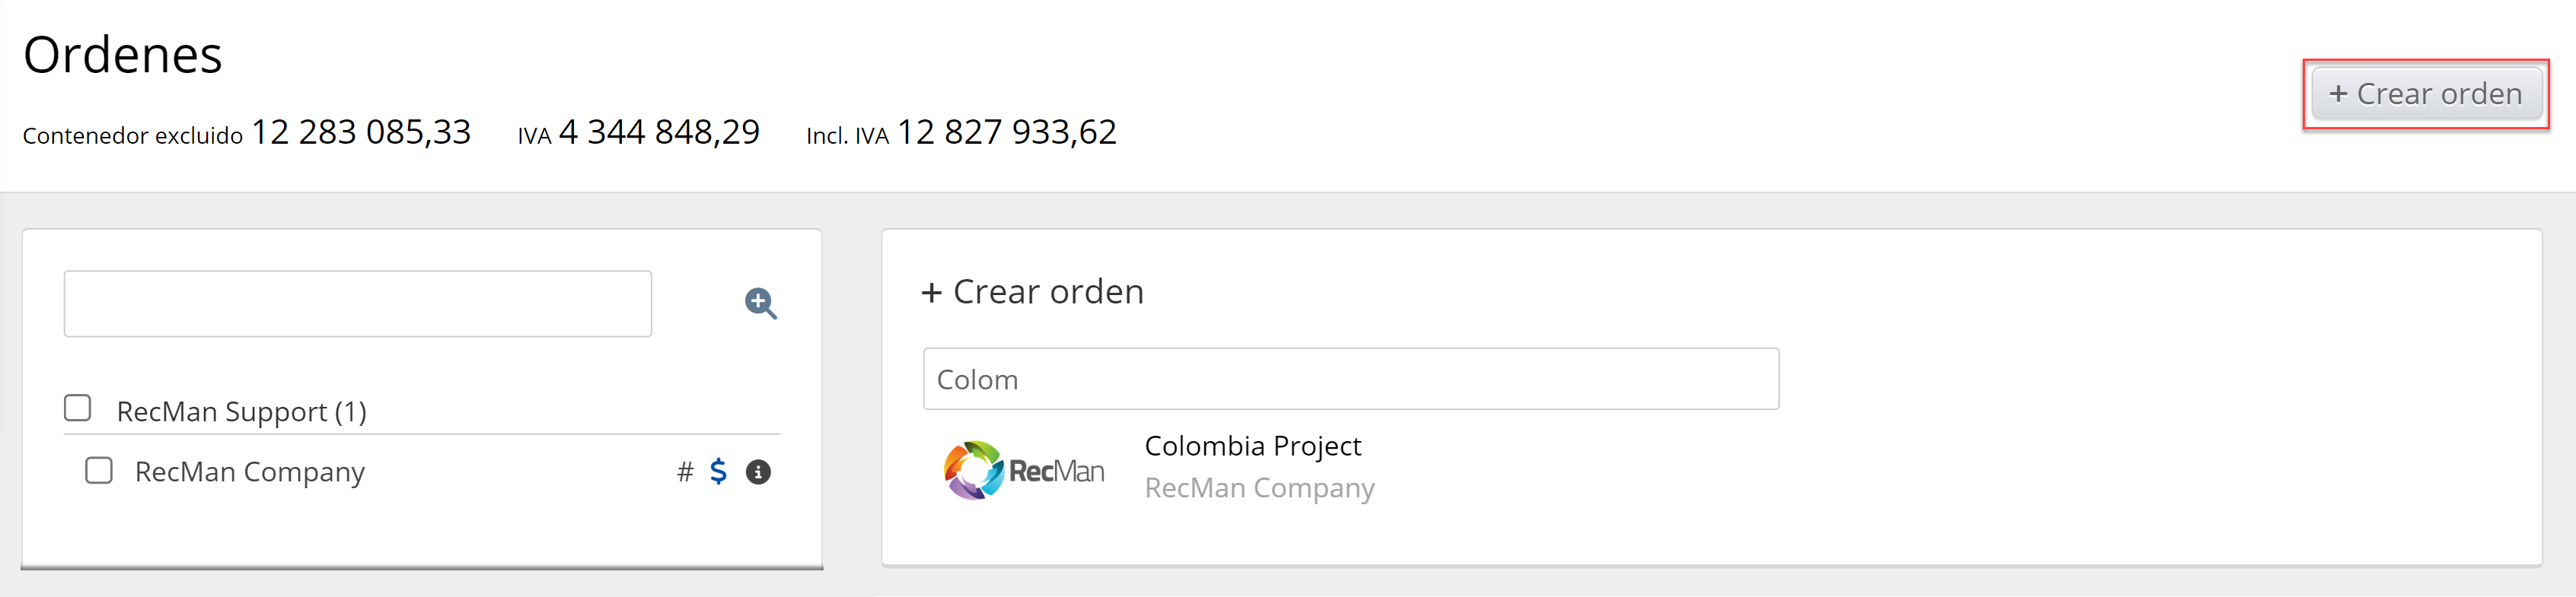This screenshot has width=2576, height=597.
Task: Select the RecMan Support (1) group label
Action: pyautogui.click(x=241, y=411)
